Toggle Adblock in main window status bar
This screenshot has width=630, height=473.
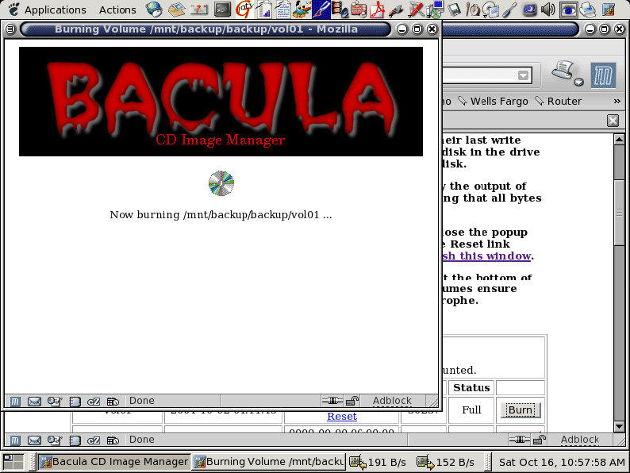(x=579, y=440)
